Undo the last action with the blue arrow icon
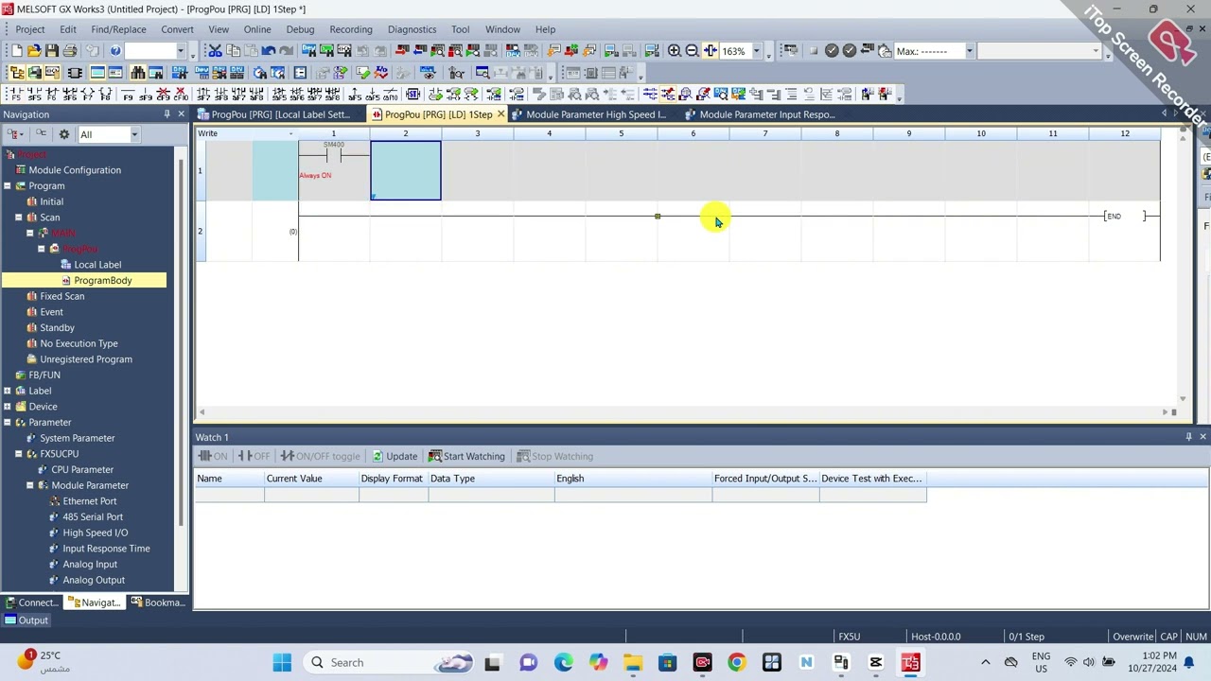Image resolution: width=1211 pixels, height=681 pixels. (269, 51)
